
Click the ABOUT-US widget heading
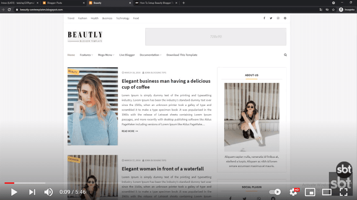251,75
